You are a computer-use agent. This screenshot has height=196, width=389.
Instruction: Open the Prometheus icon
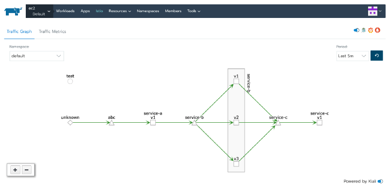(x=378, y=30)
